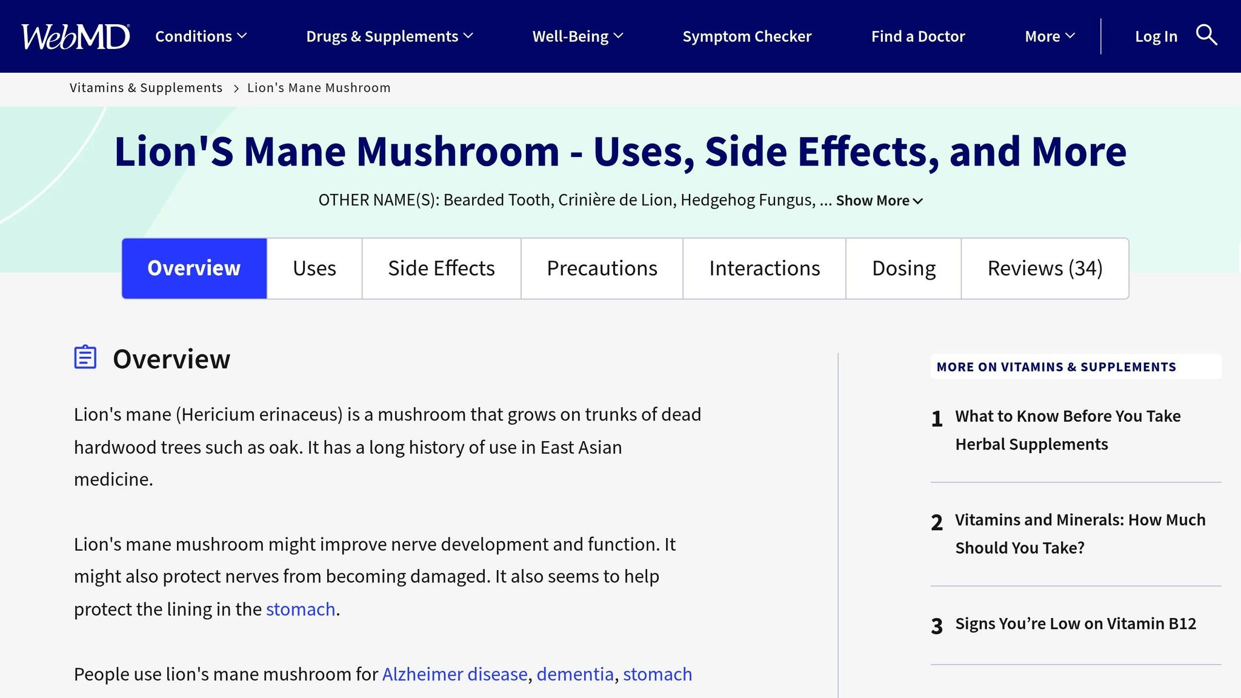1241x698 pixels.
Task: Open Signs You're Low on Vitamin B12
Action: [x=1075, y=623]
